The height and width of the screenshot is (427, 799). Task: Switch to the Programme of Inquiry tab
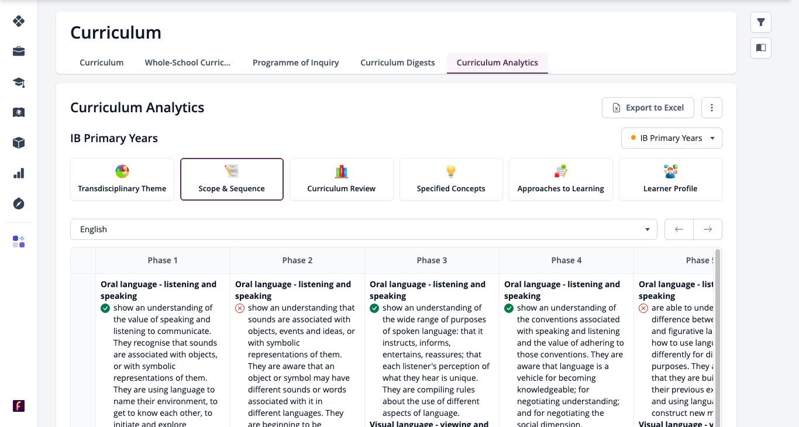[x=296, y=63]
